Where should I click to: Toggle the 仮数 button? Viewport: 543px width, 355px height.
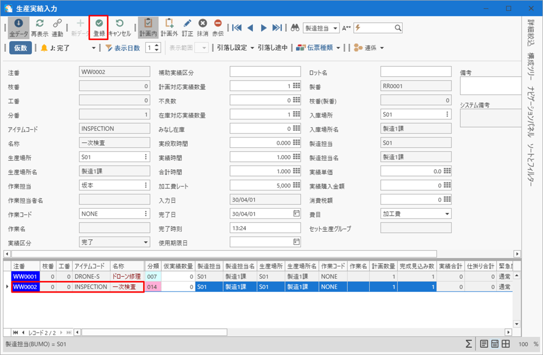pyautogui.click(x=20, y=48)
